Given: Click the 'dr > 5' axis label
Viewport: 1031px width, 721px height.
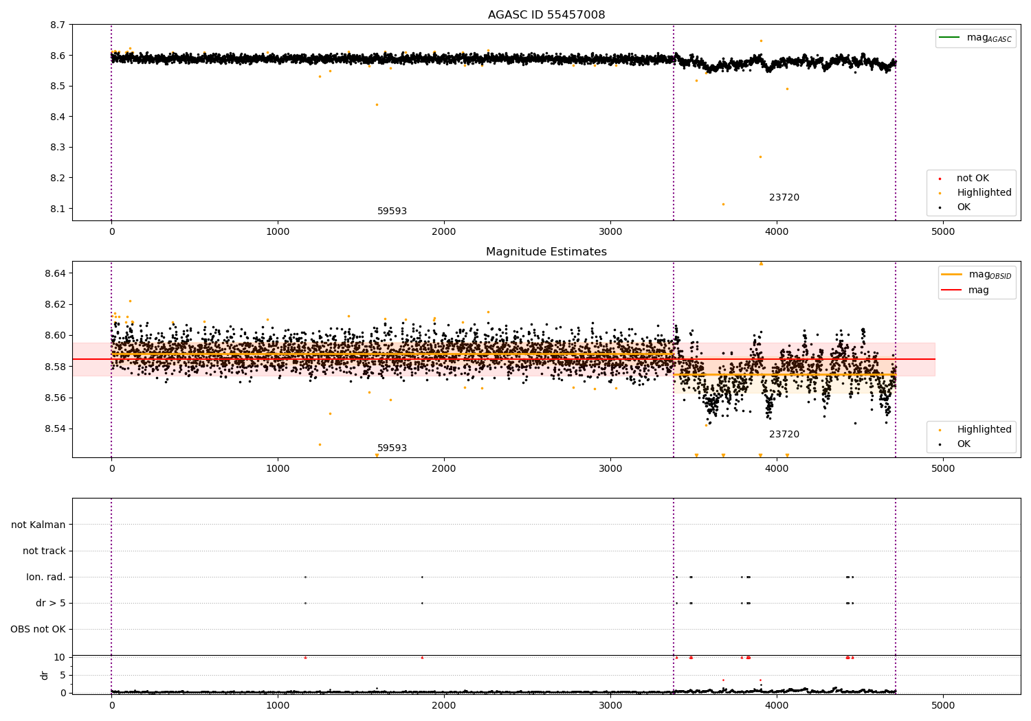Looking at the screenshot, I should [x=51, y=603].
